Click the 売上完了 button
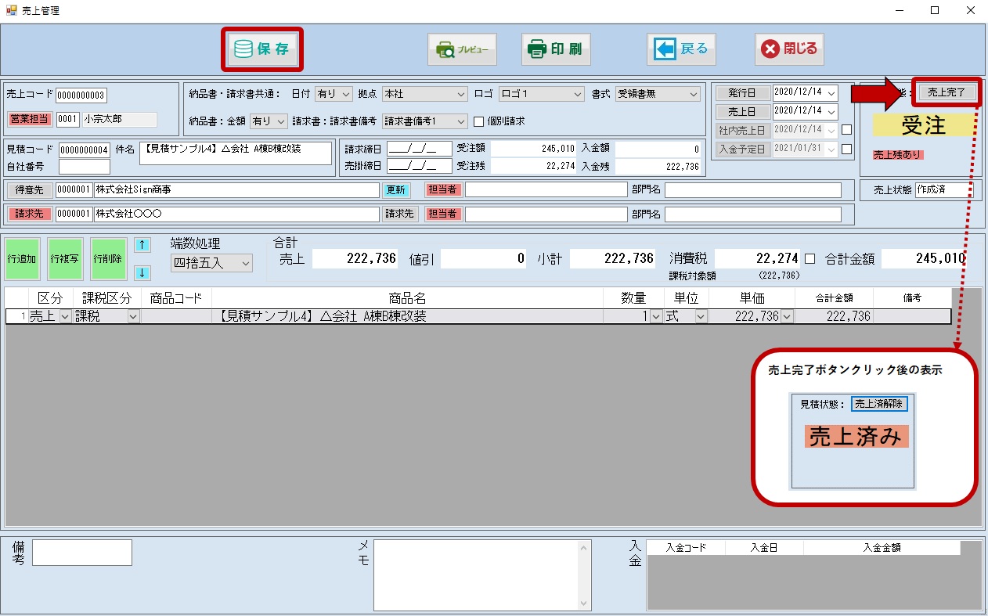 pyautogui.click(x=947, y=92)
